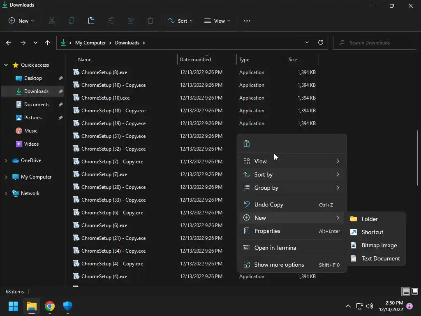Viewport: 421px width, 316px height.
Task: Choose Undo Copy in context menu
Action: 291,204
